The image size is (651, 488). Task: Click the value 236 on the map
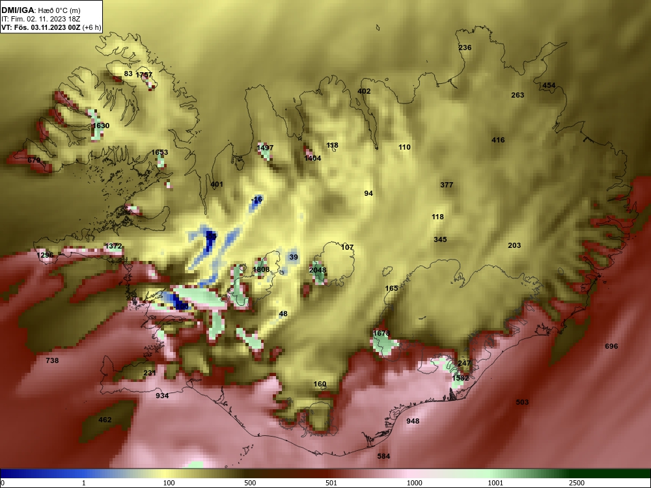(465, 47)
